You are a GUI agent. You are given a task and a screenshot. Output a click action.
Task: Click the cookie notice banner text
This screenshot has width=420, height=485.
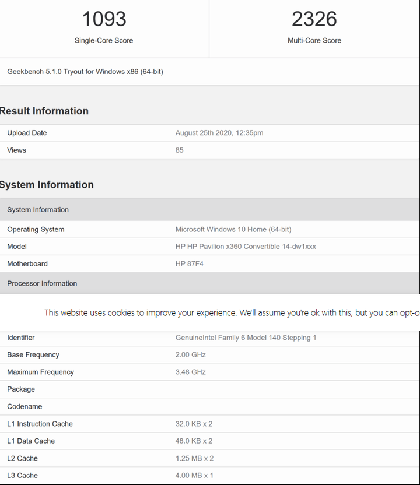(232, 312)
